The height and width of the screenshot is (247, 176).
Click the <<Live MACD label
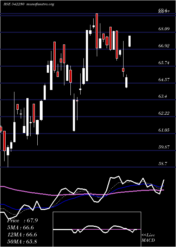click(x=148, y=237)
